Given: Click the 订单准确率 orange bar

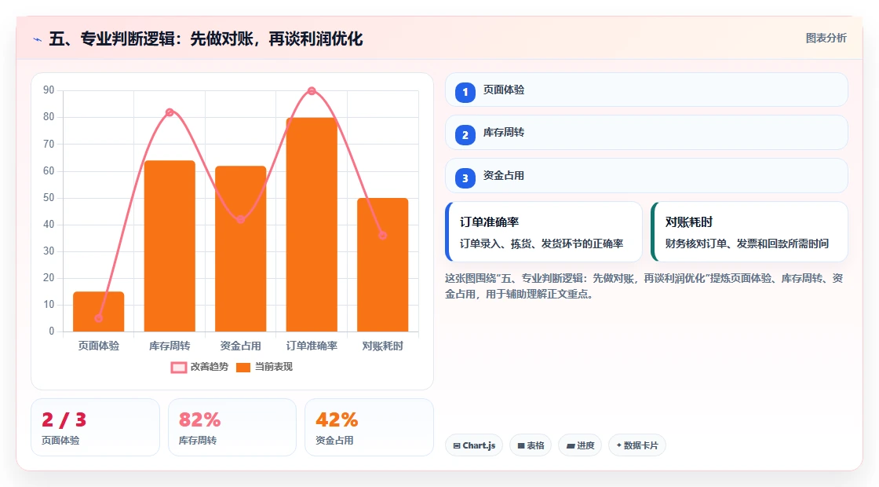Looking at the screenshot, I should point(312,225).
